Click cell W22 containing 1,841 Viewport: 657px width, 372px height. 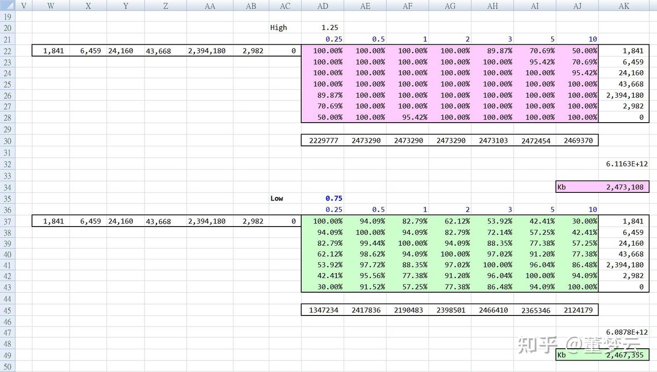point(51,51)
